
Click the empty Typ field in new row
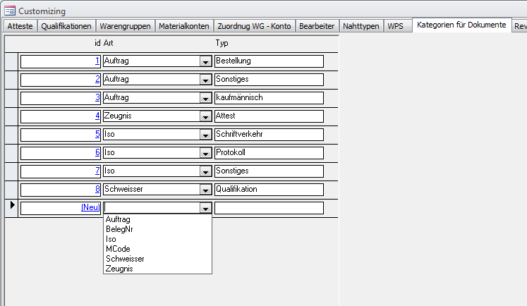[269, 208]
